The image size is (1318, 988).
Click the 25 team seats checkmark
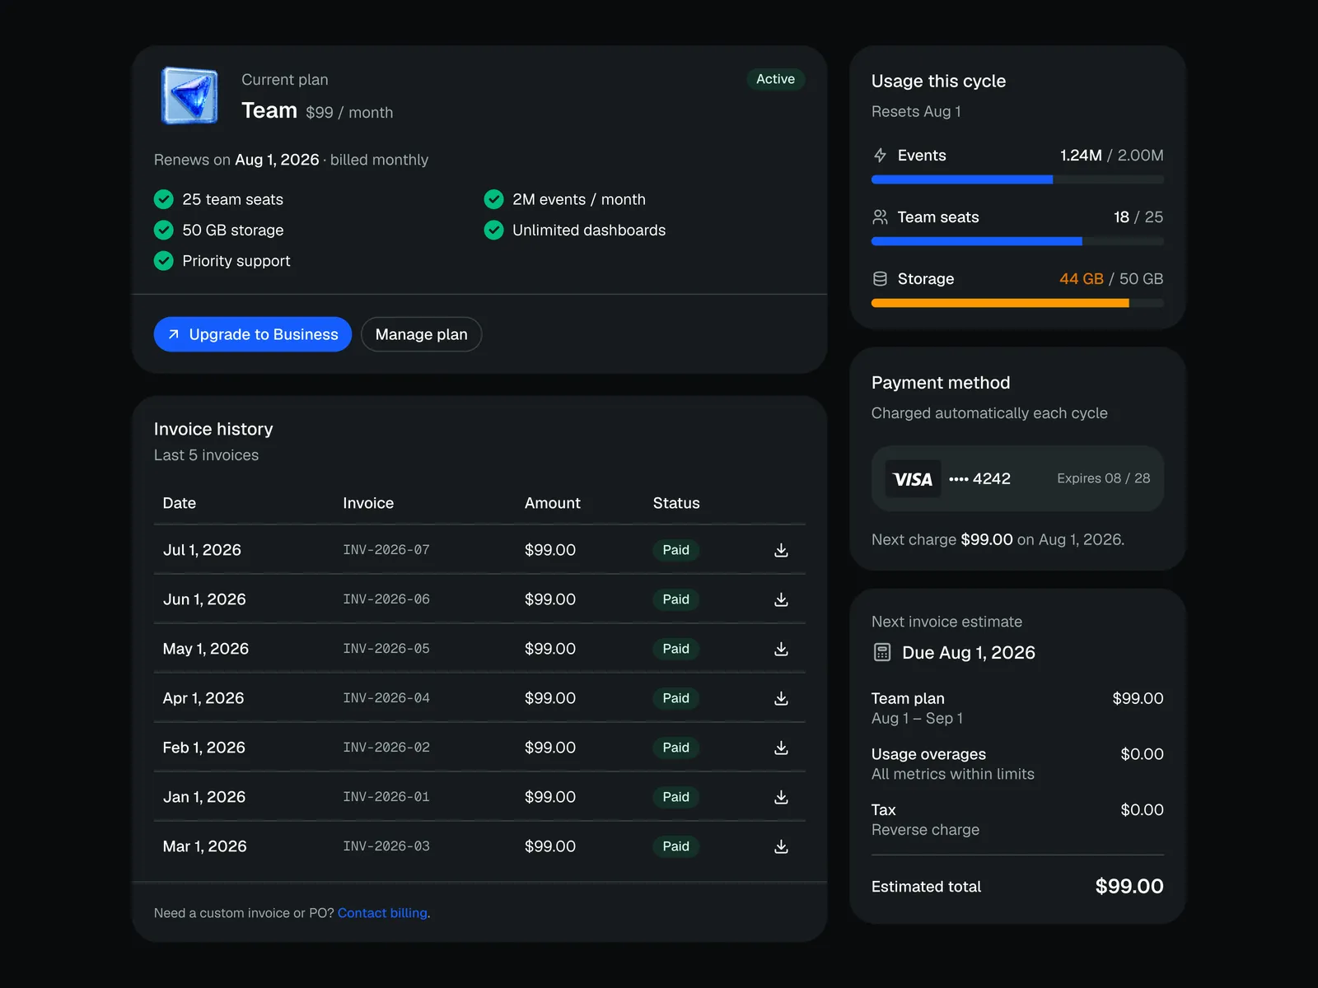point(164,199)
